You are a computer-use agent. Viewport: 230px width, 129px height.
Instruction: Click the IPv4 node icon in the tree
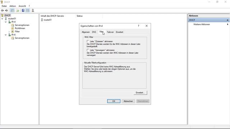[x=9, y=22]
